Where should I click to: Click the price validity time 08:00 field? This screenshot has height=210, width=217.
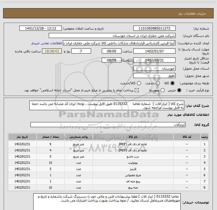(112, 60)
